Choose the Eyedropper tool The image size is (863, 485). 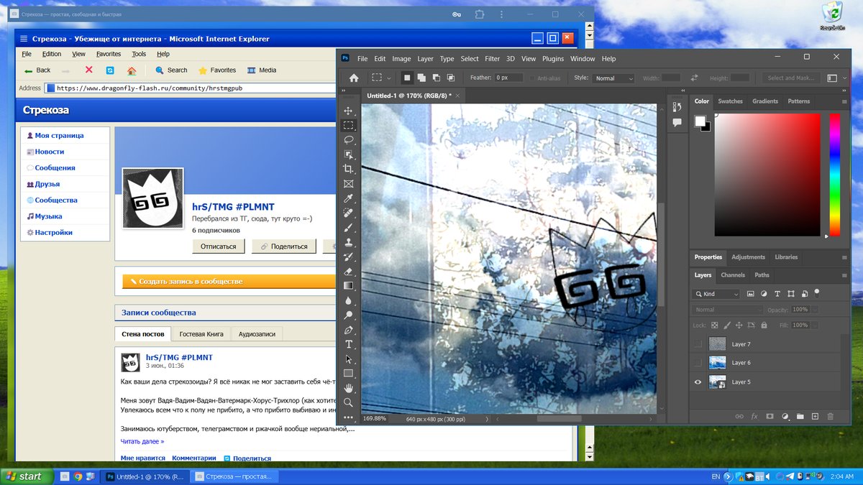349,198
